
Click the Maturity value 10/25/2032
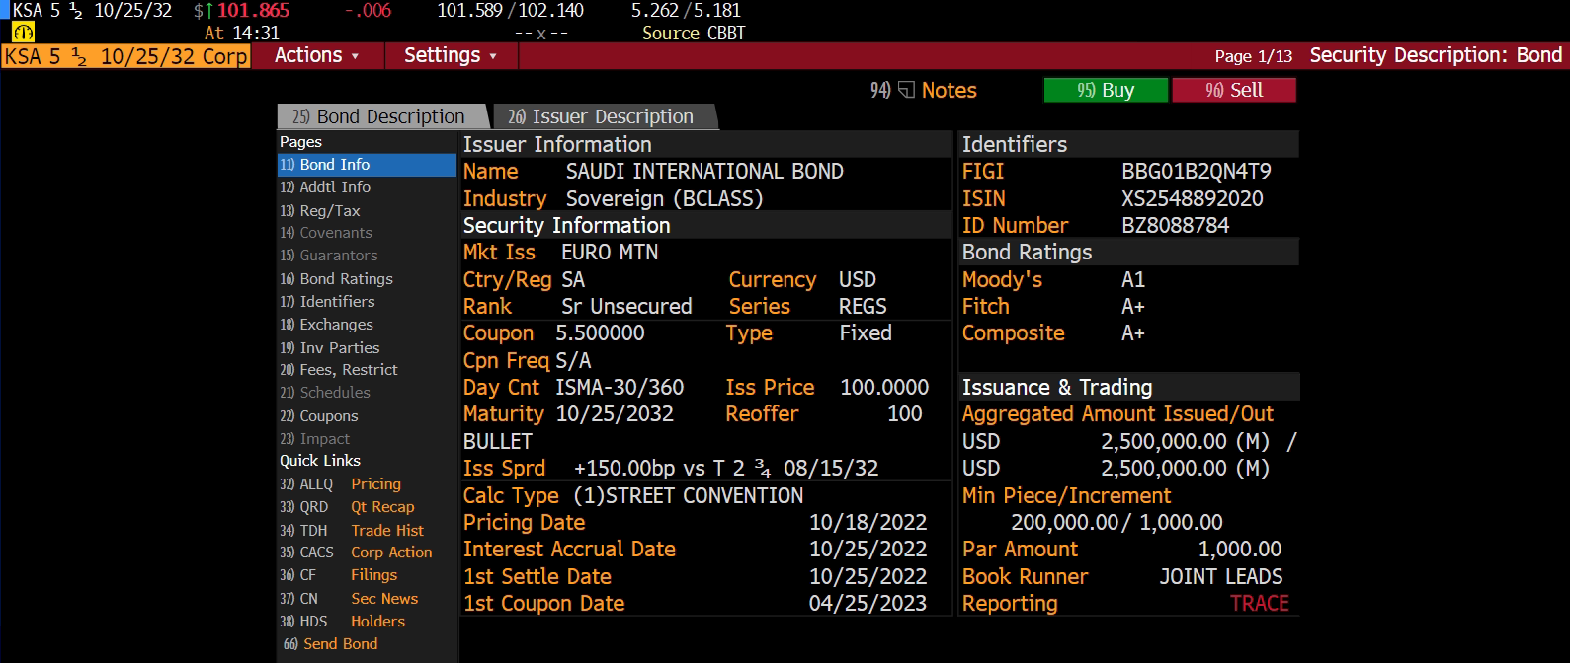tap(615, 414)
